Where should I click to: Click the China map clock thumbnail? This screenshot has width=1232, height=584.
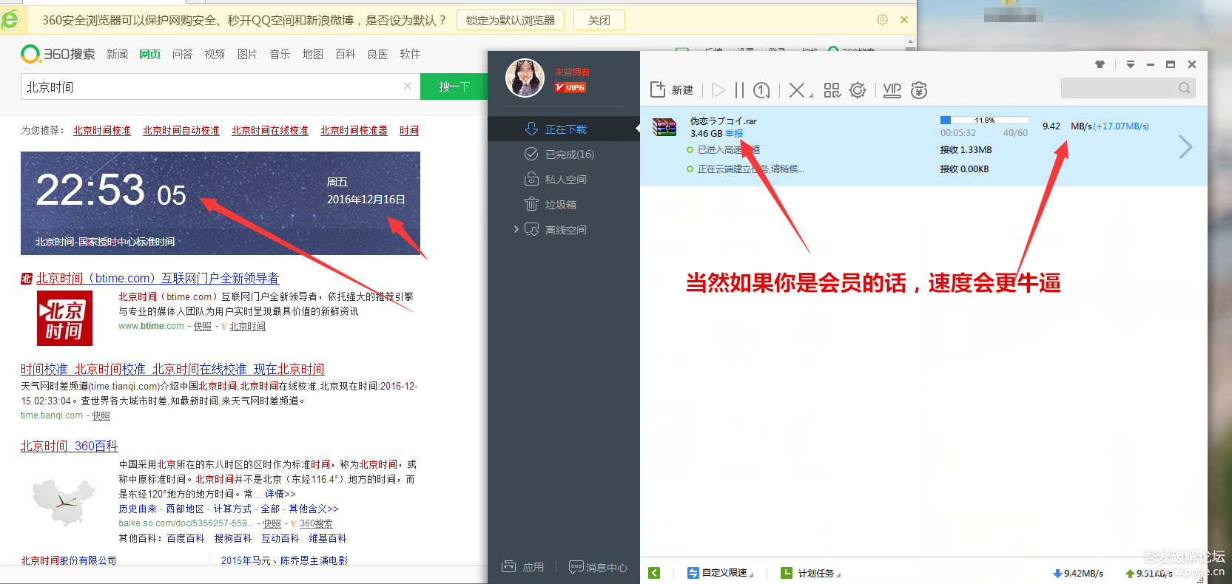coord(64,502)
